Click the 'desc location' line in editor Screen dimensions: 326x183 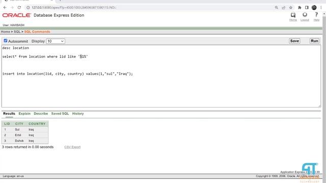[x=16, y=48]
